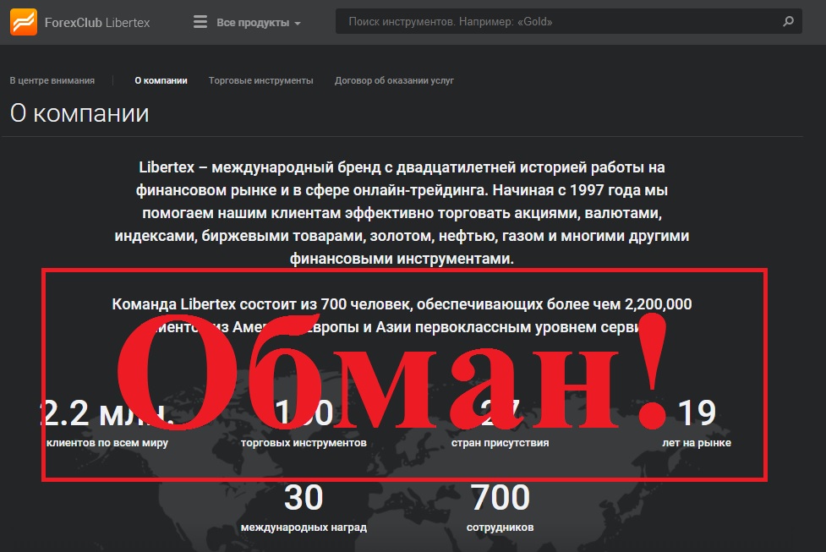This screenshot has height=552, width=826.
Task: Open the hamburger menu icon
Action: (x=200, y=22)
